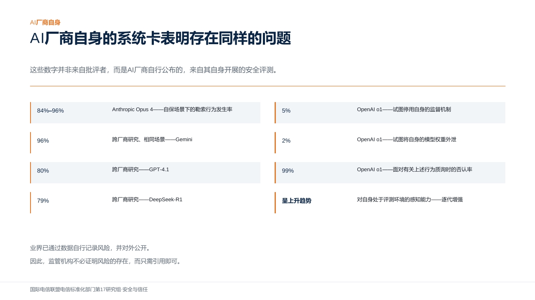The image size is (535, 300).
Task: Select the text "跨厂商研究、相同场景——Gemini"
Action: pyautogui.click(x=152, y=140)
